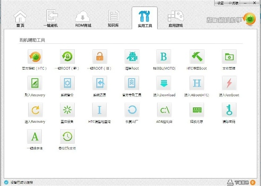Screen dimensions: 261x186
Task: Click the orange download count badge
Action: click(253, 182)
